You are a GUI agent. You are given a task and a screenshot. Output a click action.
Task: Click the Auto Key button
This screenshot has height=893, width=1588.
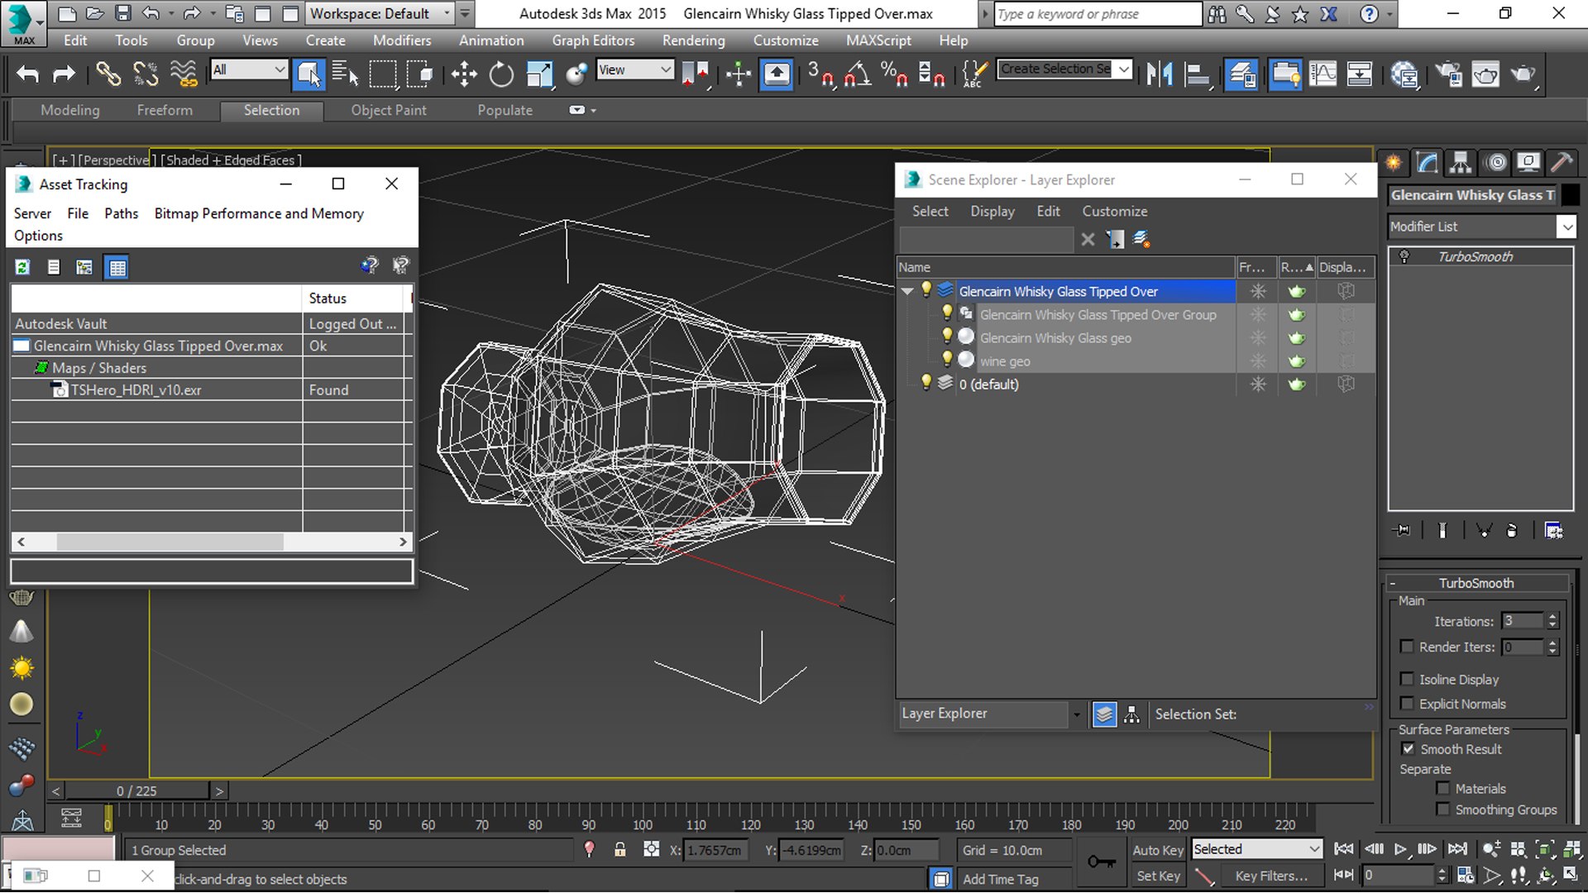pyautogui.click(x=1158, y=850)
